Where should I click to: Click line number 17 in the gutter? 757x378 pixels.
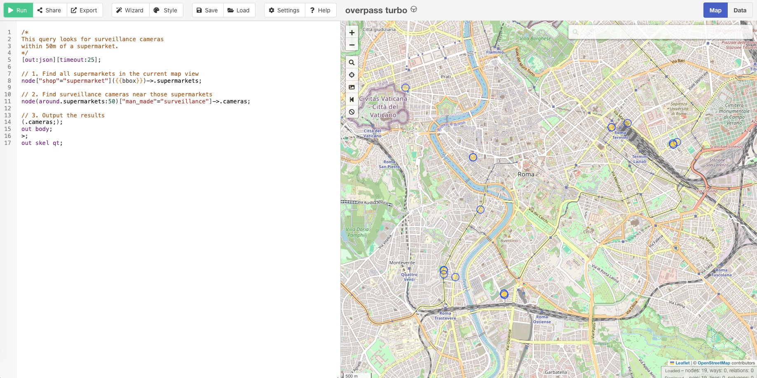click(8, 143)
